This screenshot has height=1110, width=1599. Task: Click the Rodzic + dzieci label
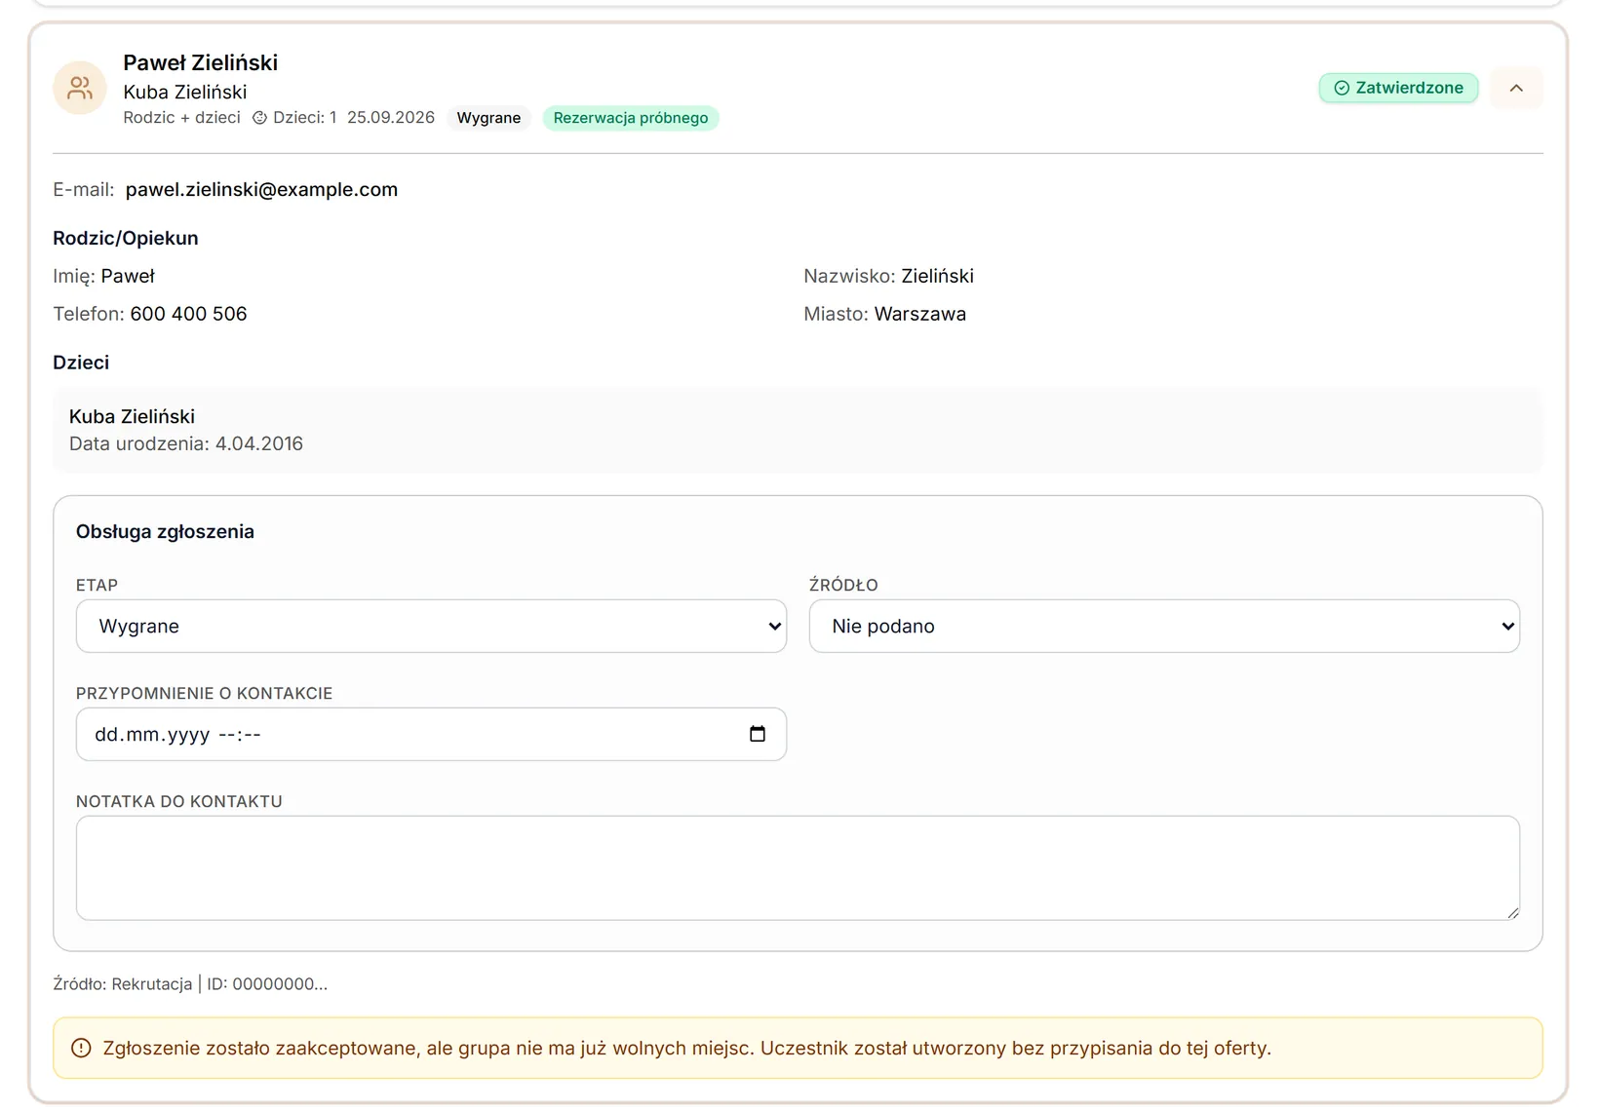click(181, 117)
